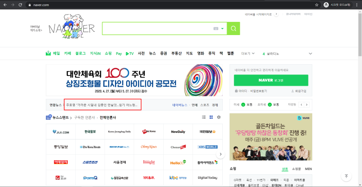Open 뉴스 menu item

(152, 54)
